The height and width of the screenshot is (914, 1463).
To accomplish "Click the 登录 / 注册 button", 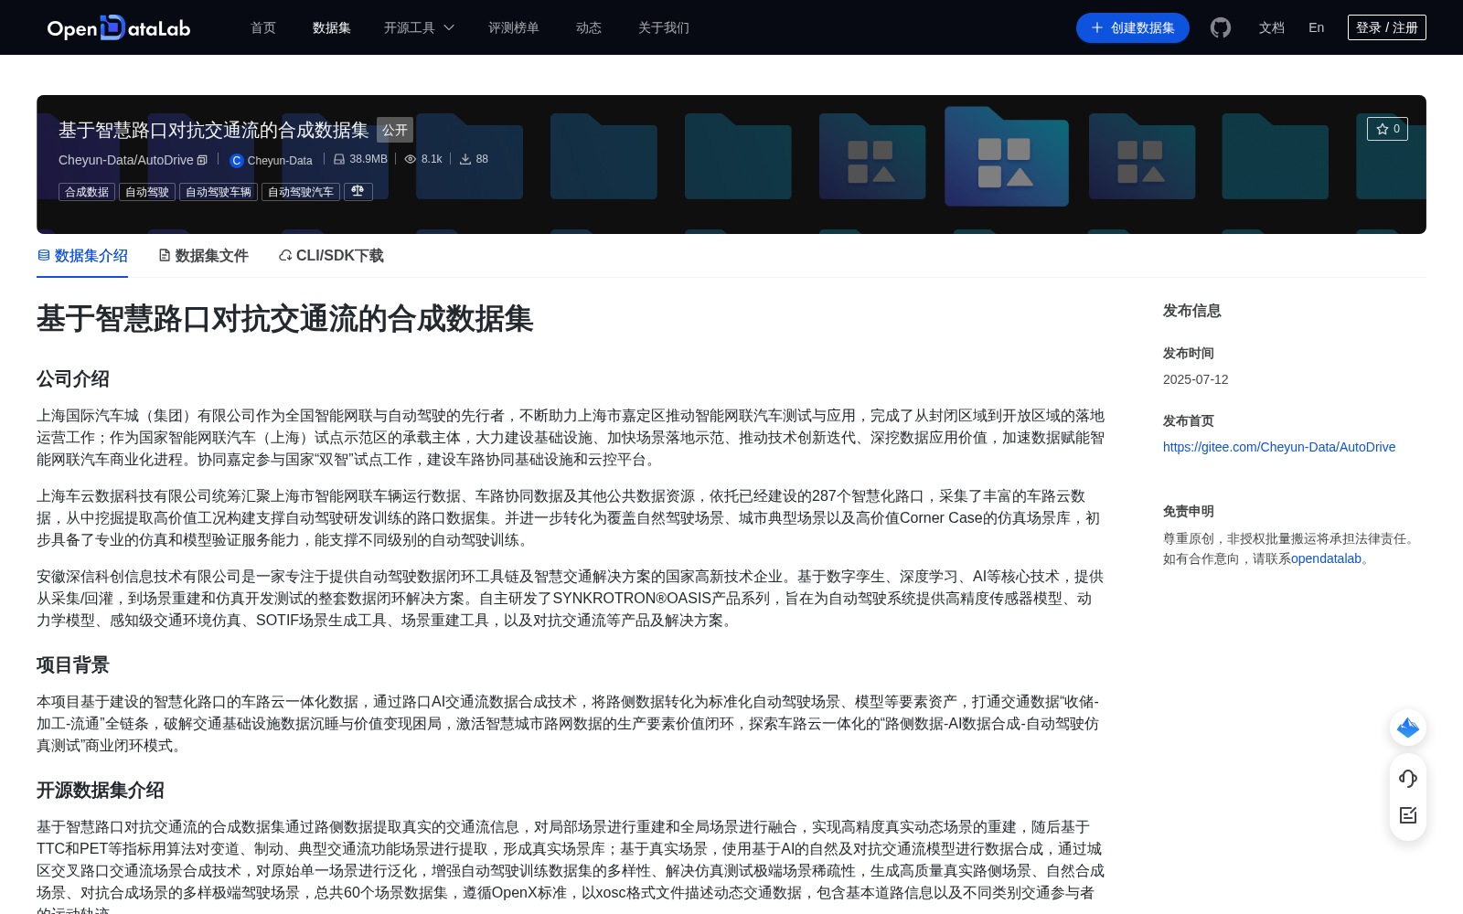I will click(x=1386, y=27).
